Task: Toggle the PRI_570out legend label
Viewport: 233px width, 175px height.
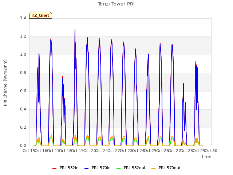Action: coord(169,168)
